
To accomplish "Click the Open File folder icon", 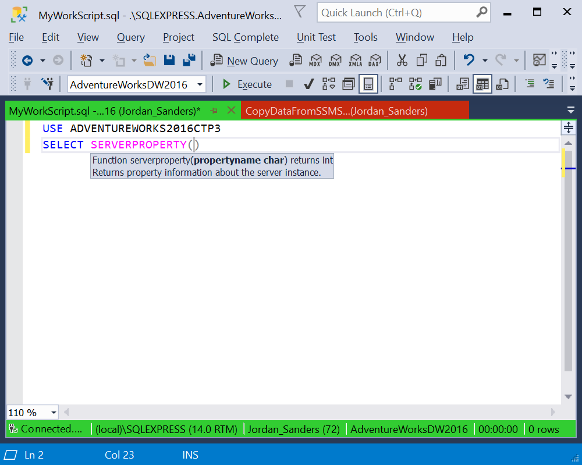I will (x=149, y=60).
